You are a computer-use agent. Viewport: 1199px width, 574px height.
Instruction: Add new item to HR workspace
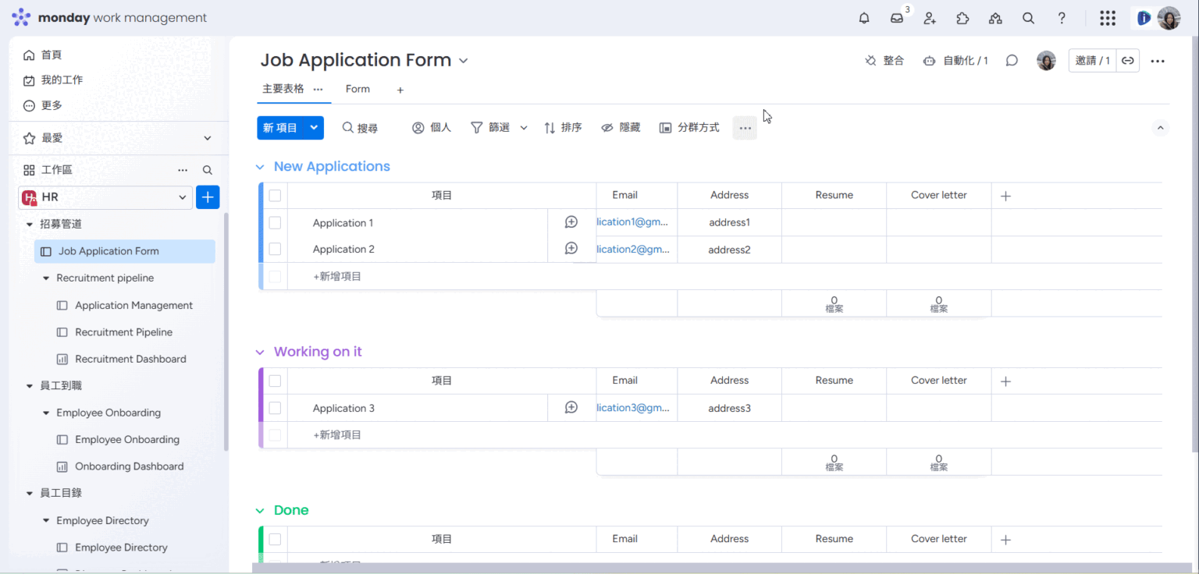click(208, 197)
